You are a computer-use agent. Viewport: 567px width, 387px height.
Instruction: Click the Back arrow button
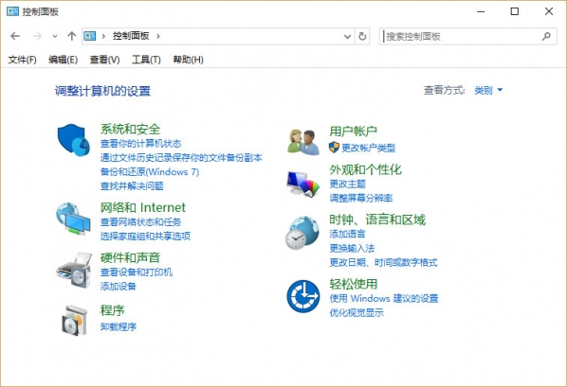[x=15, y=36]
